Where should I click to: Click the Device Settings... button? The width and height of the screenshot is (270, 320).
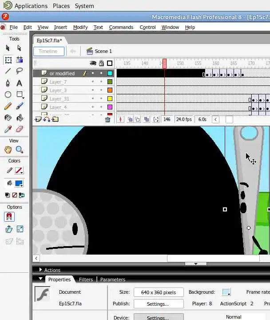coord(159,317)
